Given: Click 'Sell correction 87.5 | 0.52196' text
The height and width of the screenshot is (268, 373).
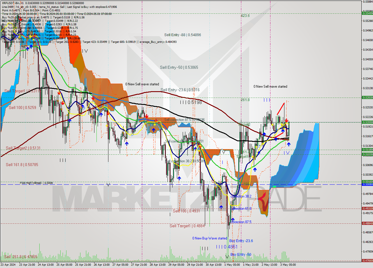Looking at the screenshot, I should [184, 120].
